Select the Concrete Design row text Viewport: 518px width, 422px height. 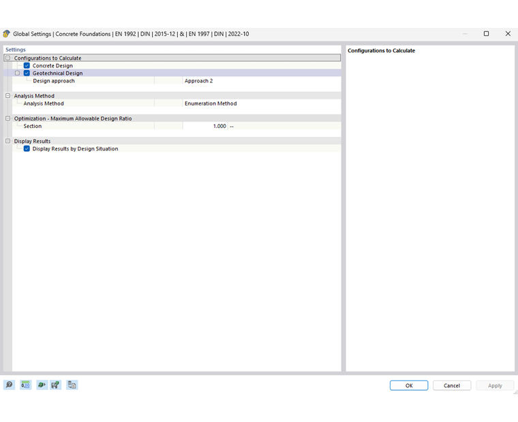tap(52, 65)
